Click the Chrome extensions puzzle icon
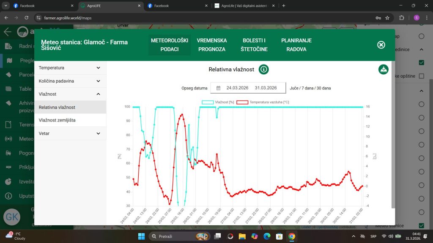Screen dimensions: 433x243 [x=402, y=18]
